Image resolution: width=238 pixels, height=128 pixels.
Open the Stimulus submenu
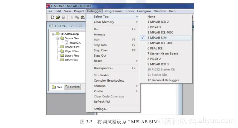(x=113, y=86)
